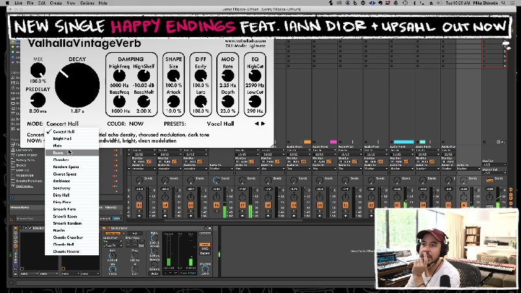
Task: Go to next preset with right arrow
Action: [263, 123]
